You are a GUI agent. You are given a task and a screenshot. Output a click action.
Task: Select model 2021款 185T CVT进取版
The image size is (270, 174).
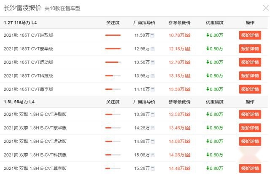pos(28,35)
